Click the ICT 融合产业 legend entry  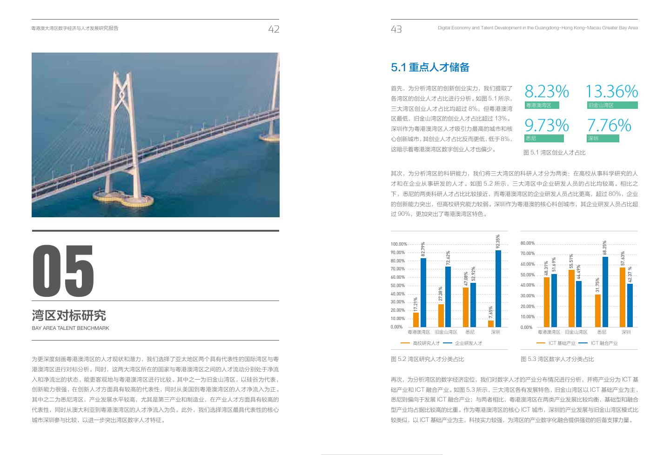click(x=604, y=343)
